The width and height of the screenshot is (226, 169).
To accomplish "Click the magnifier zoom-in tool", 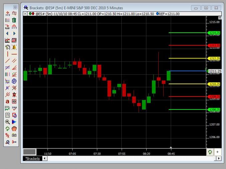I will (x=7, y=122).
